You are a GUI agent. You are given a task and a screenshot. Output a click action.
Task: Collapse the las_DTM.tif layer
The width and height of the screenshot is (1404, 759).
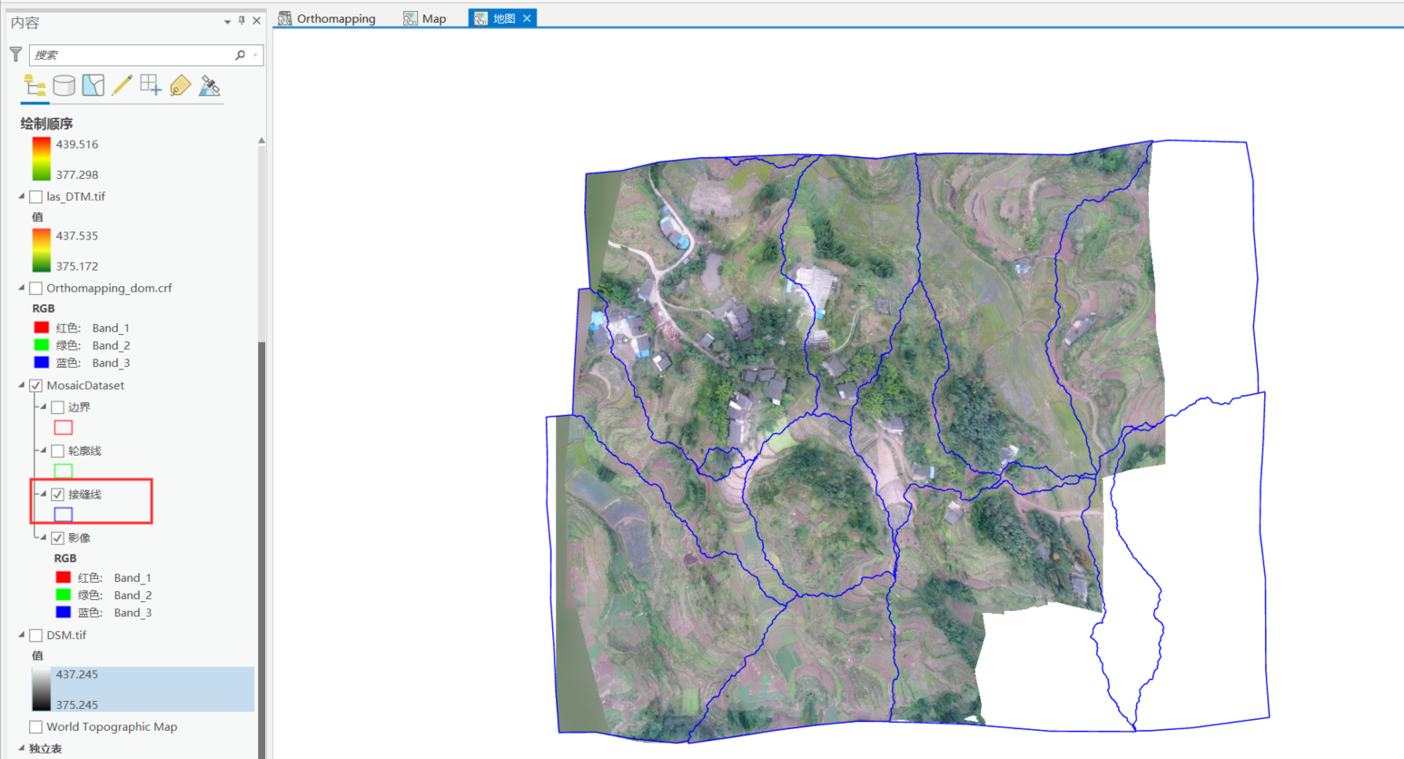[x=22, y=196]
